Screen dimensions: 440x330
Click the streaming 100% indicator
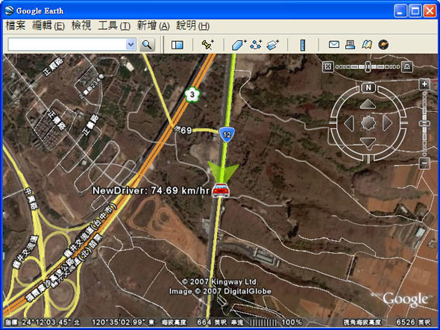pyautogui.click(x=292, y=323)
